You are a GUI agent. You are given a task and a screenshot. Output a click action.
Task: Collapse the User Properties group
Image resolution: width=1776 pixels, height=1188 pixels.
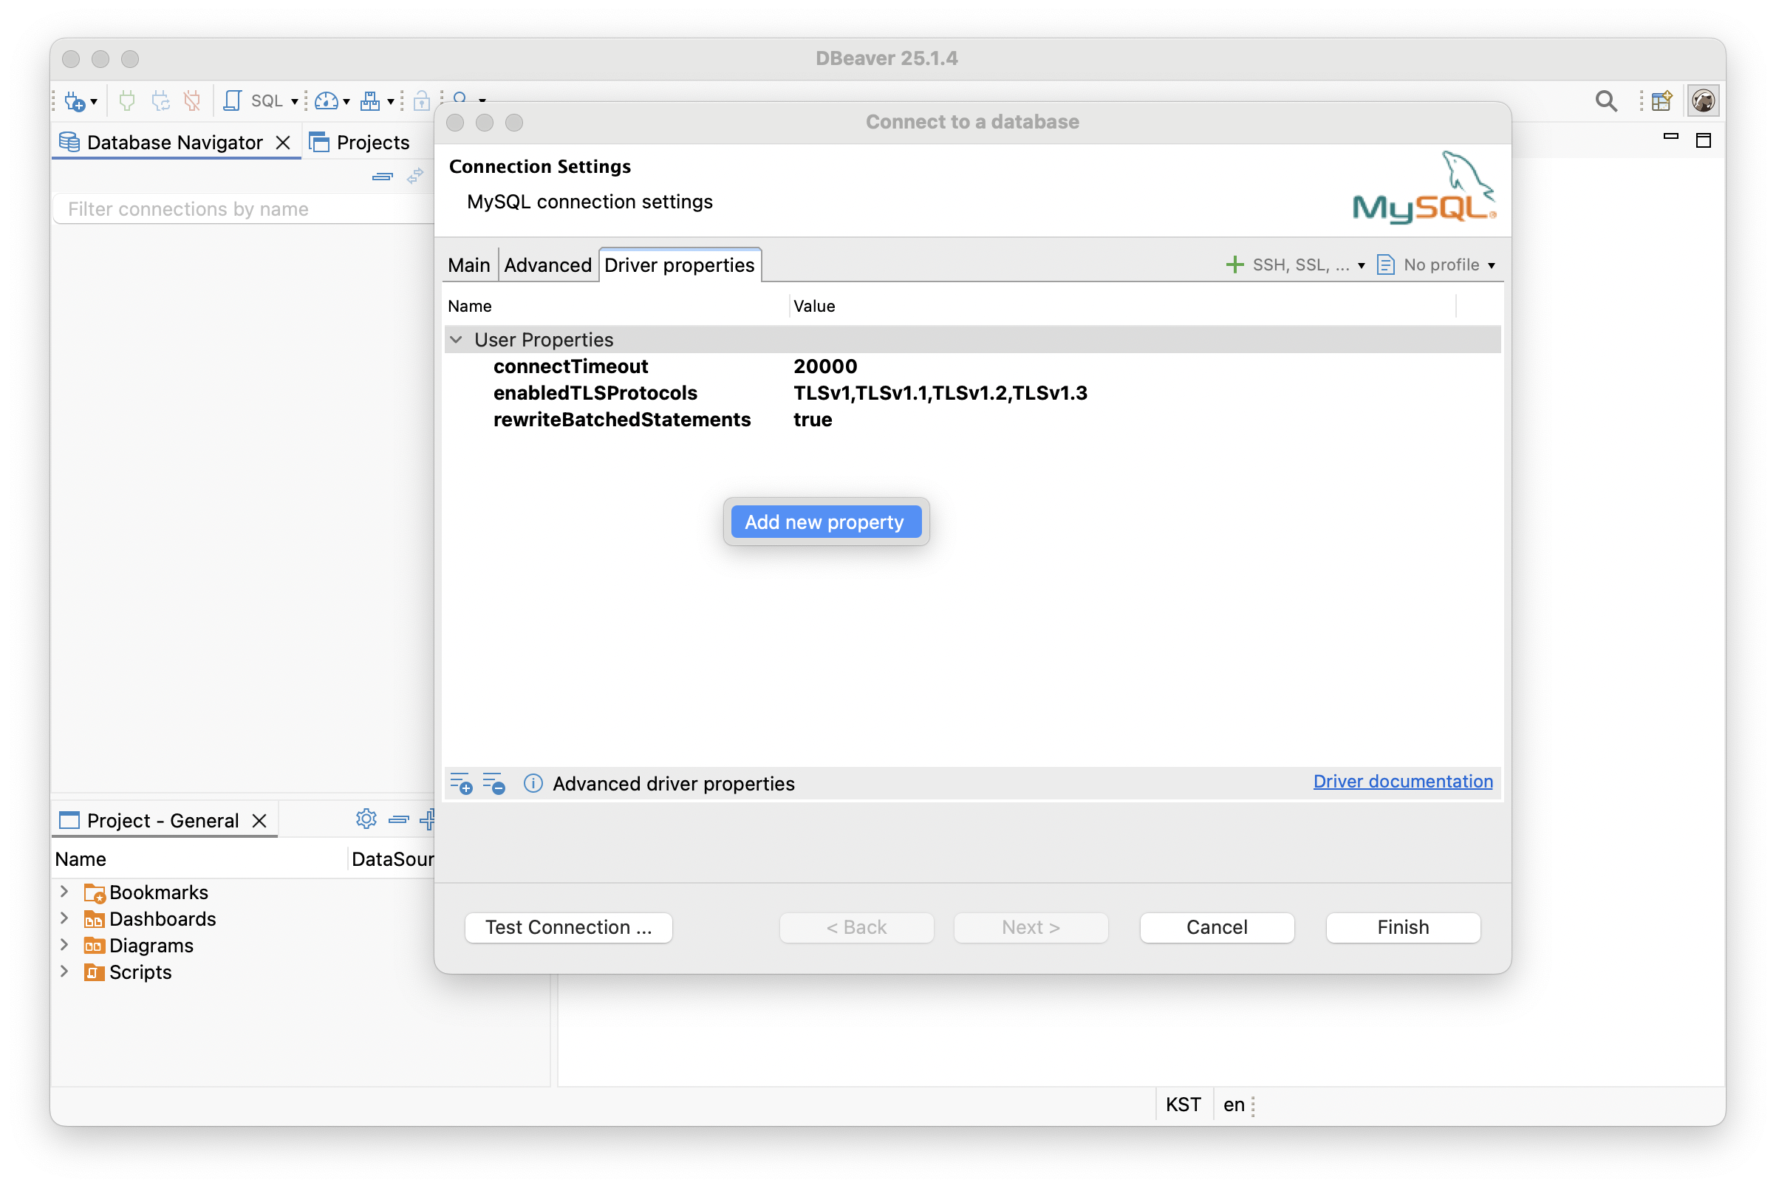pyautogui.click(x=456, y=339)
